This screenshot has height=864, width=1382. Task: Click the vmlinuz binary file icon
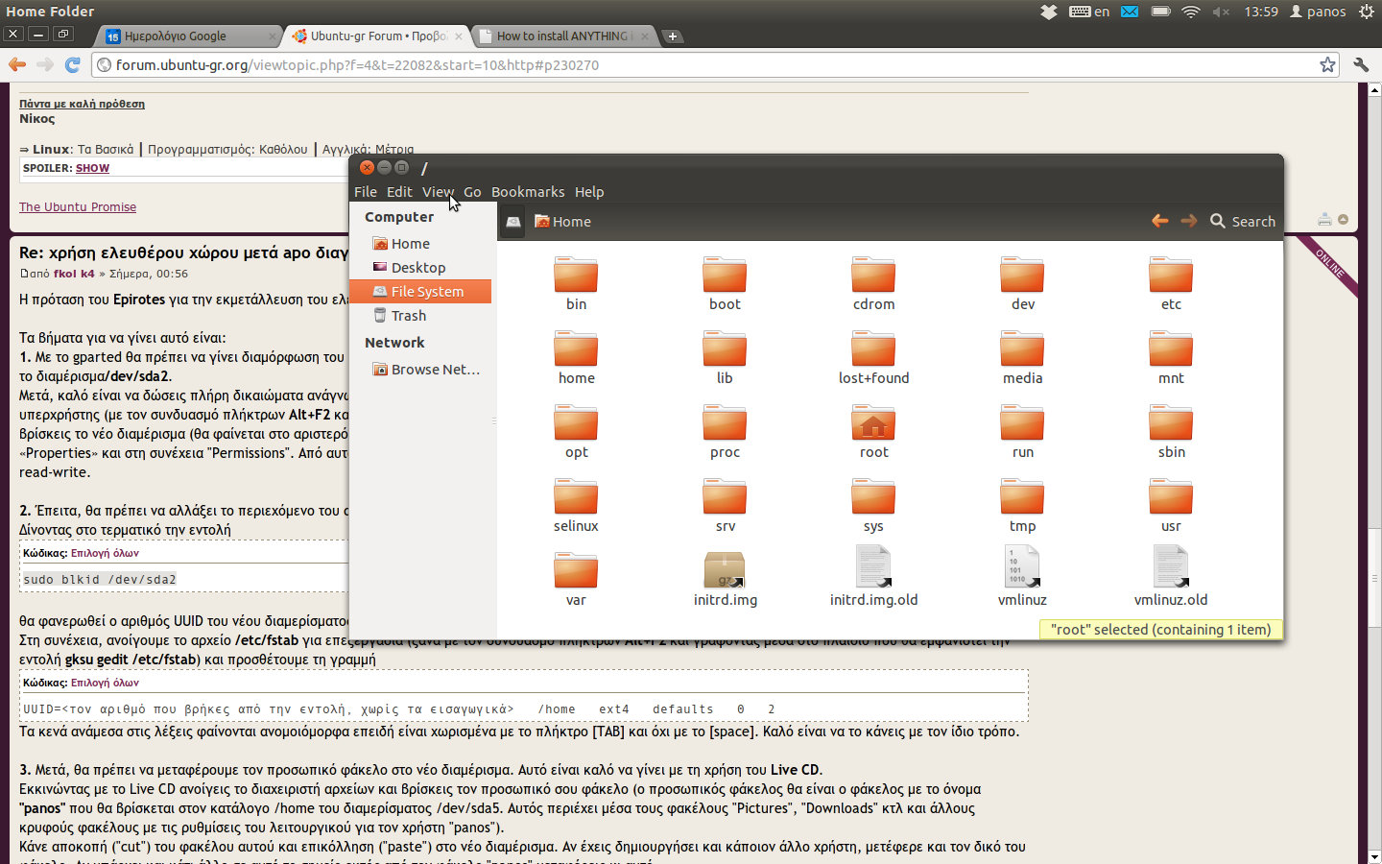coord(1022,567)
